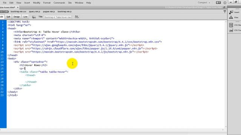Open the Format menu
The image size is (241, 135).
click(x=47, y=3)
